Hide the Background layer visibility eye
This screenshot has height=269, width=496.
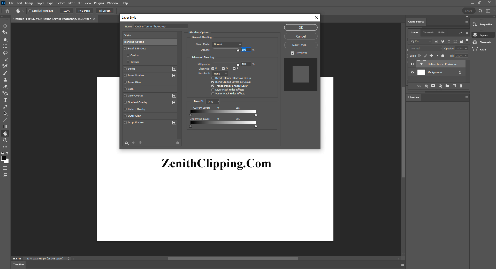coord(412,72)
